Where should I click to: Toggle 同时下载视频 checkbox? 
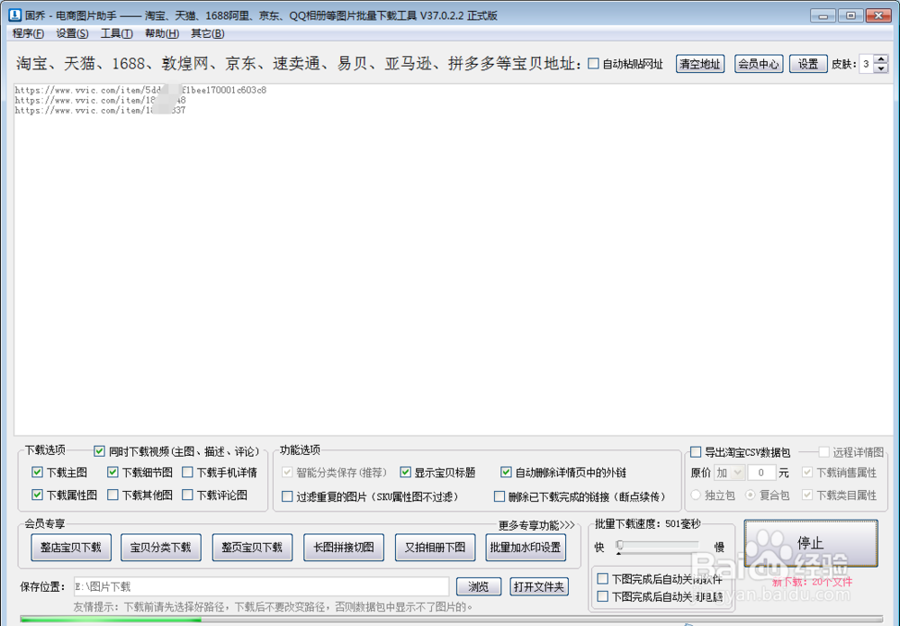click(99, 451)
